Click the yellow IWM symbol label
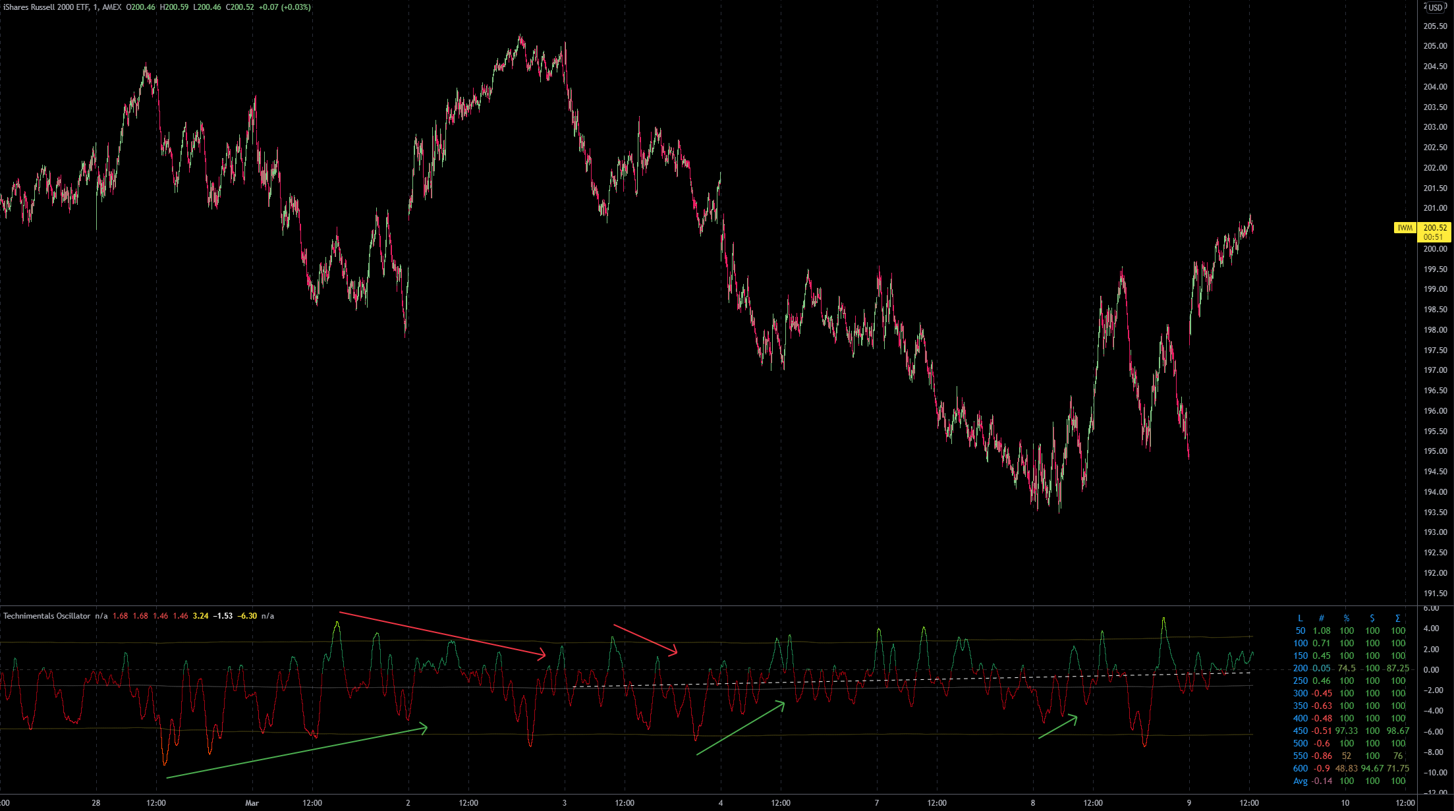The height and width of the screenshot is (811, 1454). tap(1405, 228)
